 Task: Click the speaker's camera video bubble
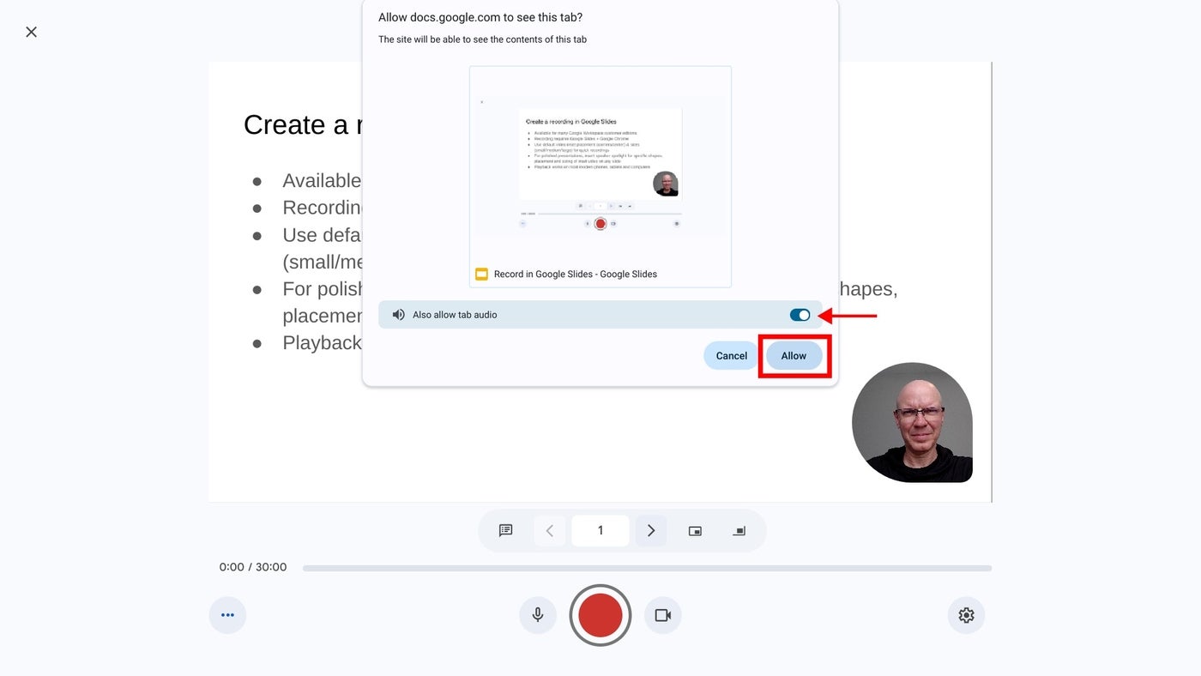(912, 422)
